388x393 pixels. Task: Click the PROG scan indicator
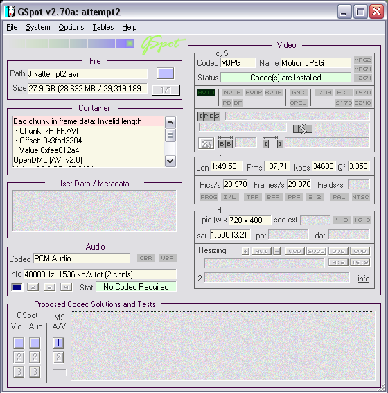click(209, 198)
